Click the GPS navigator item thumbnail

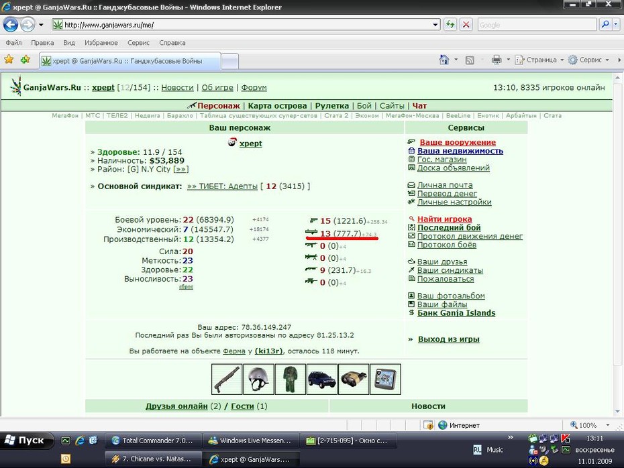(385, 379)
